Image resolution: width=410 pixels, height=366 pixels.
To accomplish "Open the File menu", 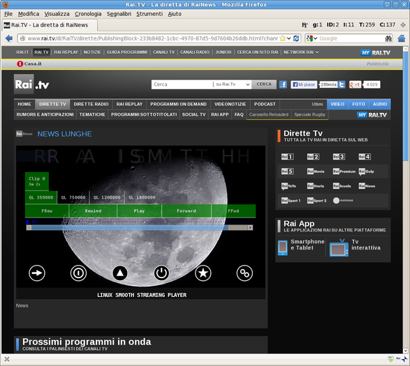I will 8,14.
